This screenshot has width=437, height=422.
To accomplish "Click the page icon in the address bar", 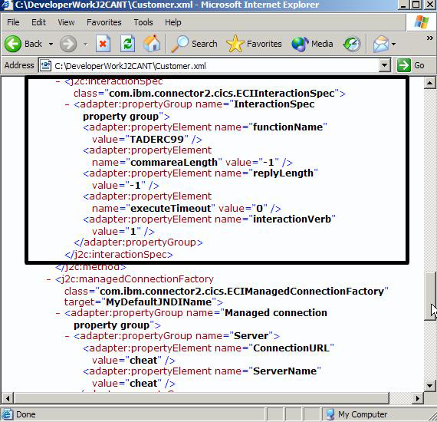I will pyautogui.click(x=45, y=65).
